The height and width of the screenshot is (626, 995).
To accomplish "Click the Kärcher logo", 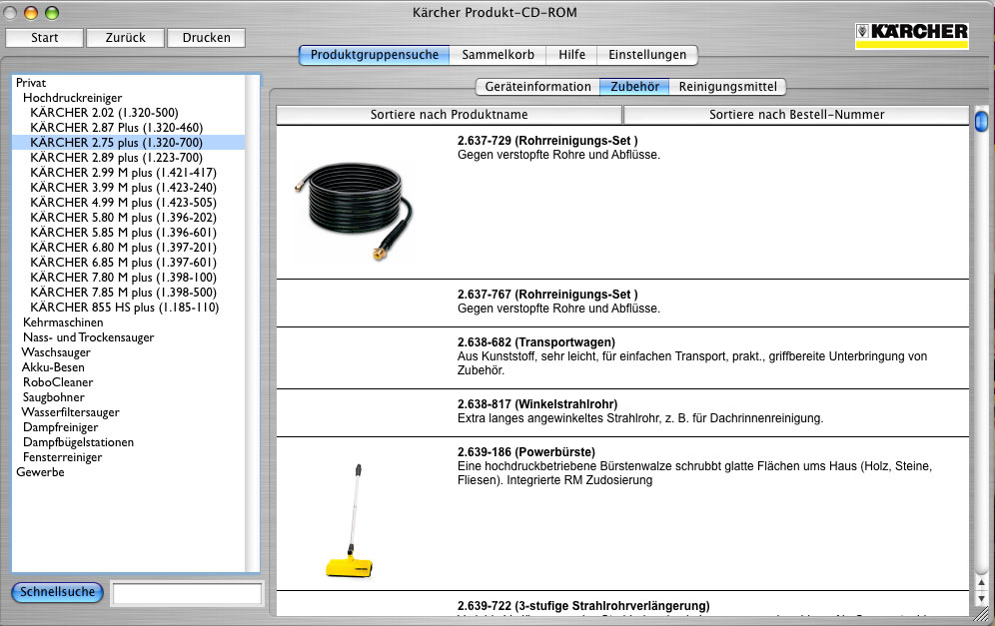I will pyautogui.click(x=911, y=36).
